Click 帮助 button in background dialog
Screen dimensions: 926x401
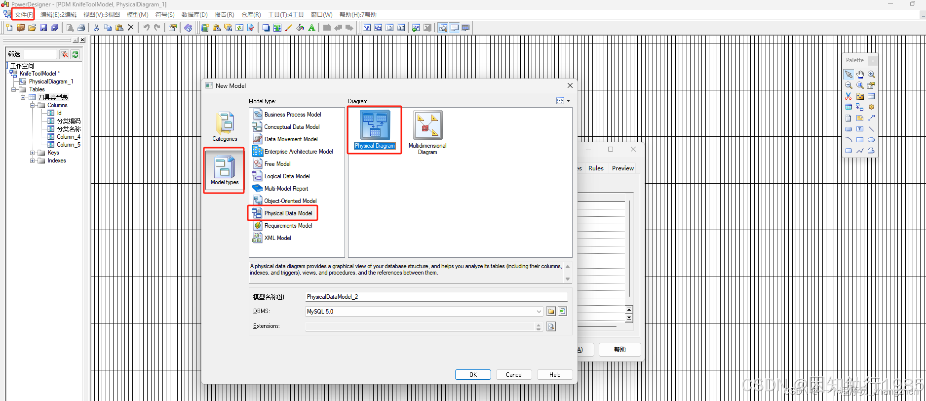620,350
